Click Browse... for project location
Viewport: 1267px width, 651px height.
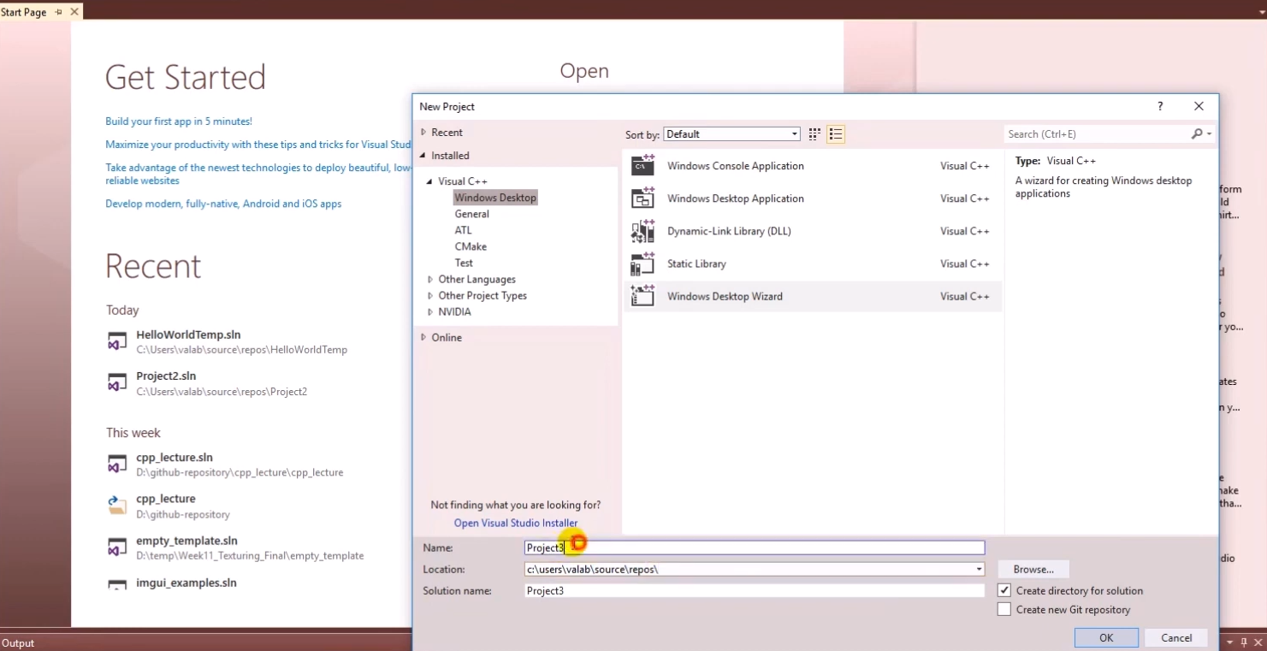click(1033, 569)
